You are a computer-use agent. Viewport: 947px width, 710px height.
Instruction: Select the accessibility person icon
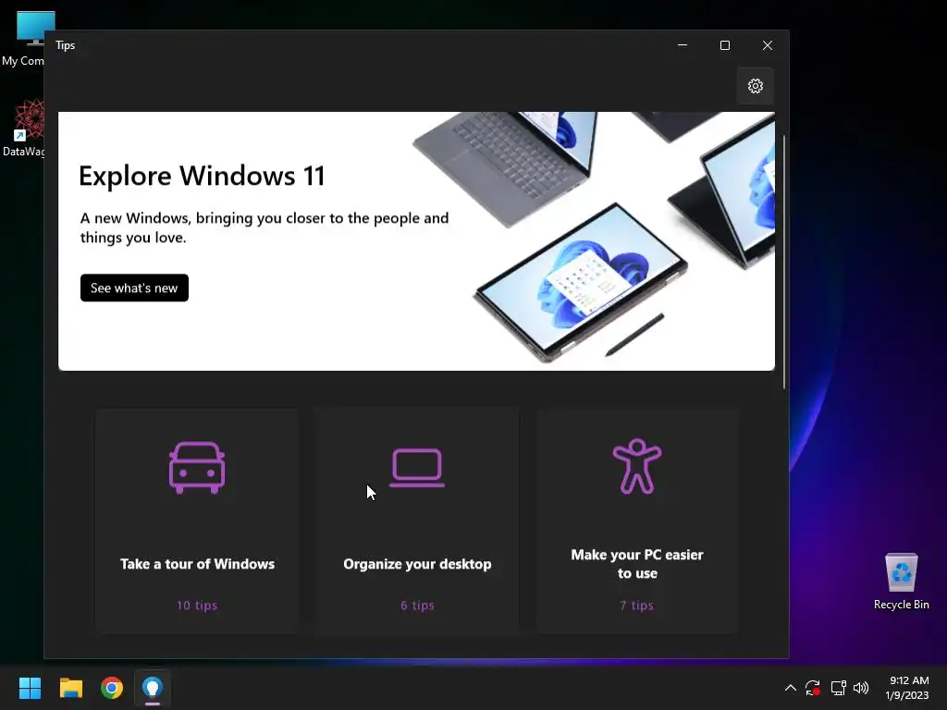(x=637, y=466)
